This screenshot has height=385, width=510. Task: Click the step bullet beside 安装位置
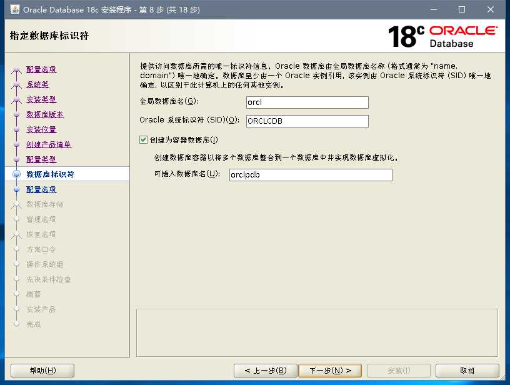(16, 129)
